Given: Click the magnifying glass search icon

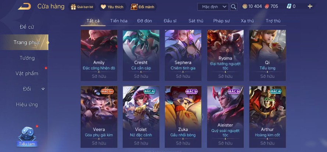Looking at the screenshot, I should (x=234, y=7).
